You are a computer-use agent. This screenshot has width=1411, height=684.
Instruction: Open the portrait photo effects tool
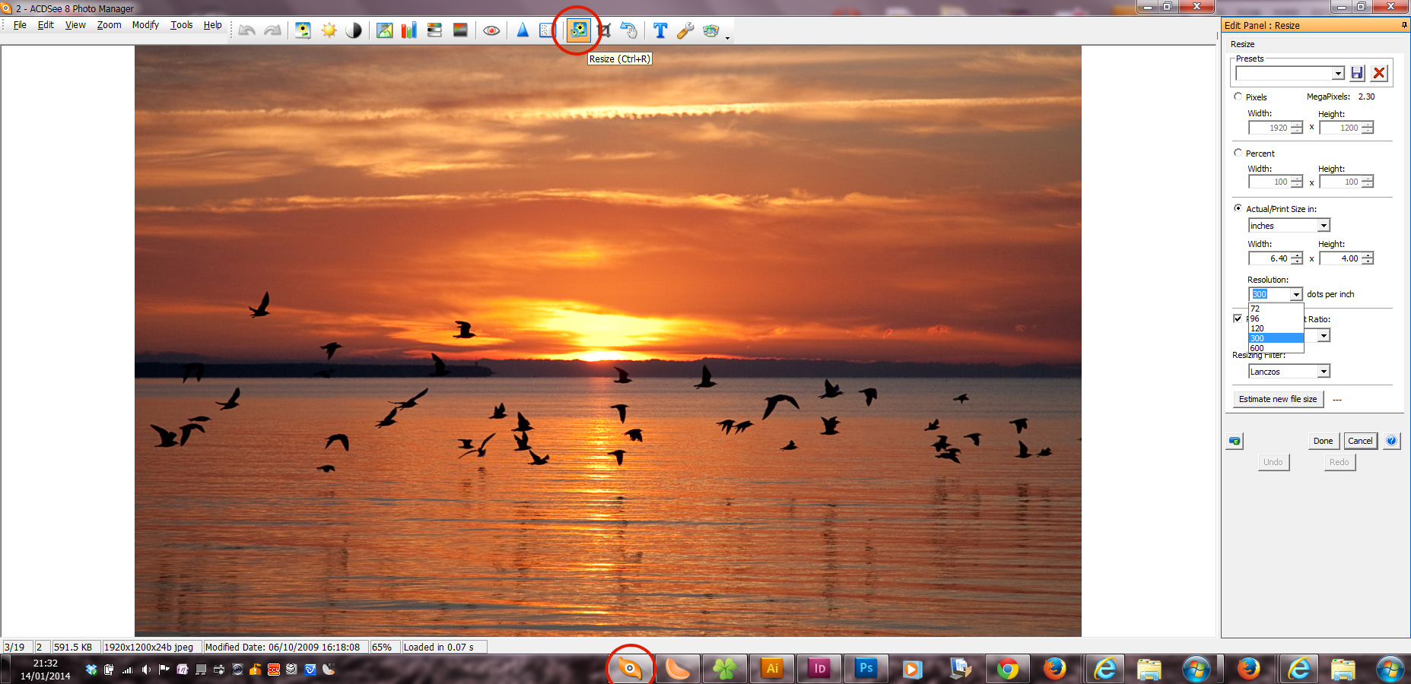point(385,30)
